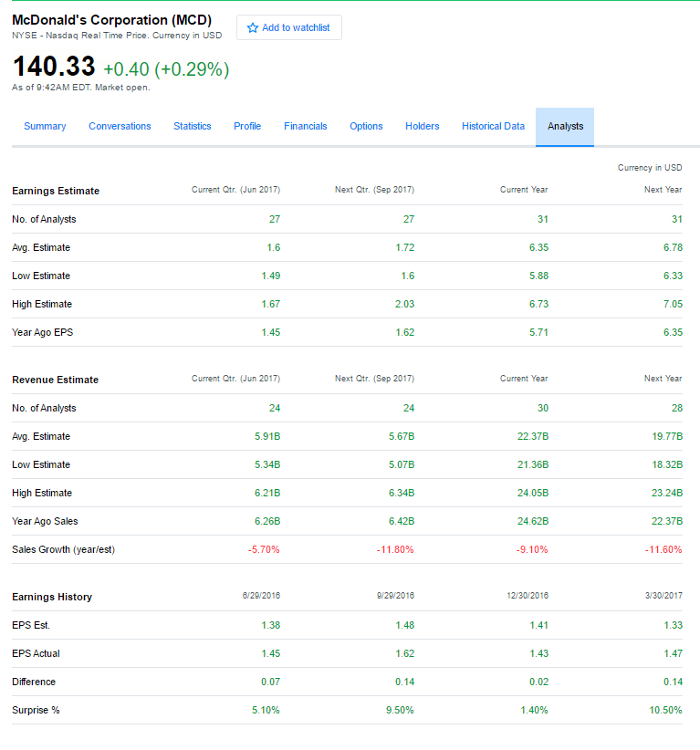The image size is (700, 750).
Task: Click the Sales Growth value -11.80%
Action: pyautogui.click(x=395, y=549)
